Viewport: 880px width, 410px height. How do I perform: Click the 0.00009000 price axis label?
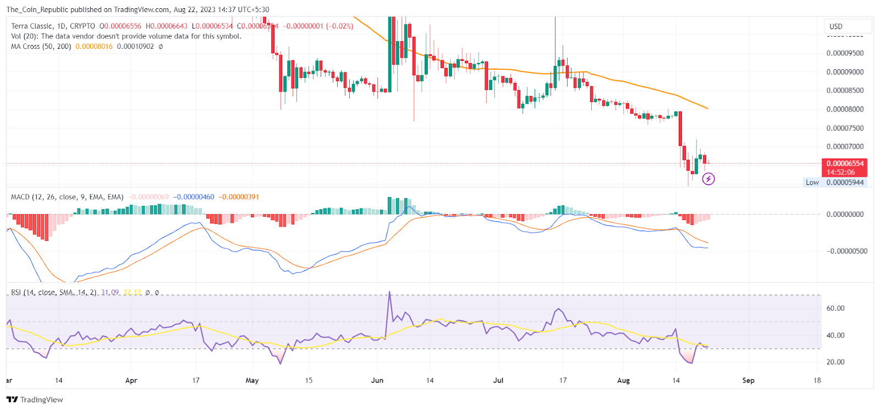pos(845,72)
